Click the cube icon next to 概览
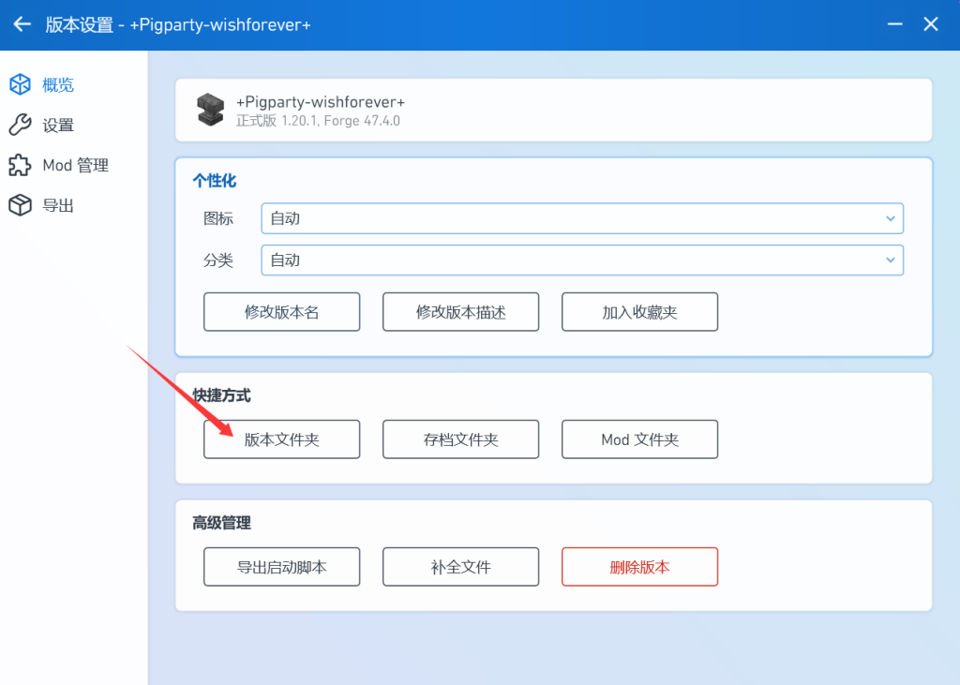 (x=20, y=85)
